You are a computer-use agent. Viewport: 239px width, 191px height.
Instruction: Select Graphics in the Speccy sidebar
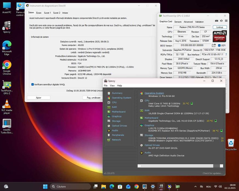[x=117, y=116]
